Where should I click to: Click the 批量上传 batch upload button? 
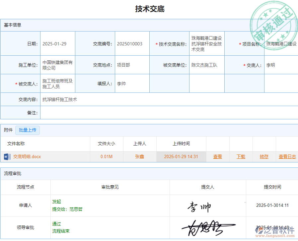click(28, 130)
